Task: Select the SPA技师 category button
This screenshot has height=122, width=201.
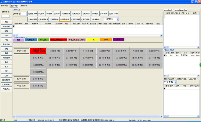Action: 21,79
